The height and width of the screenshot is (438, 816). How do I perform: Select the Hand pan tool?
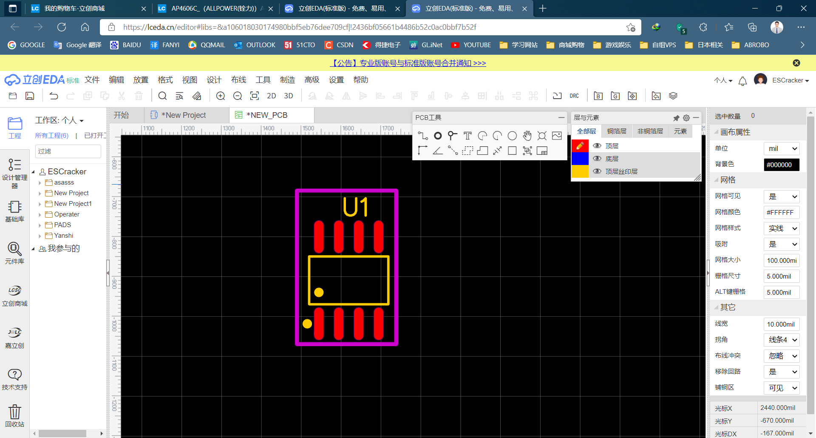click(x=527, y=136)
